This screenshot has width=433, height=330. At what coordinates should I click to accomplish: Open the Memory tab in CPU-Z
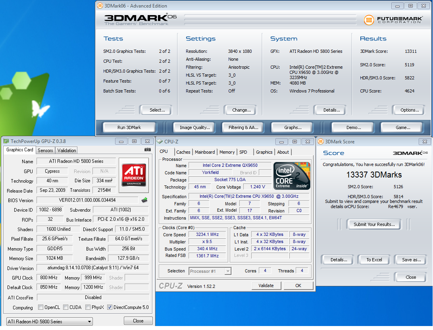[x=227, y=152]
